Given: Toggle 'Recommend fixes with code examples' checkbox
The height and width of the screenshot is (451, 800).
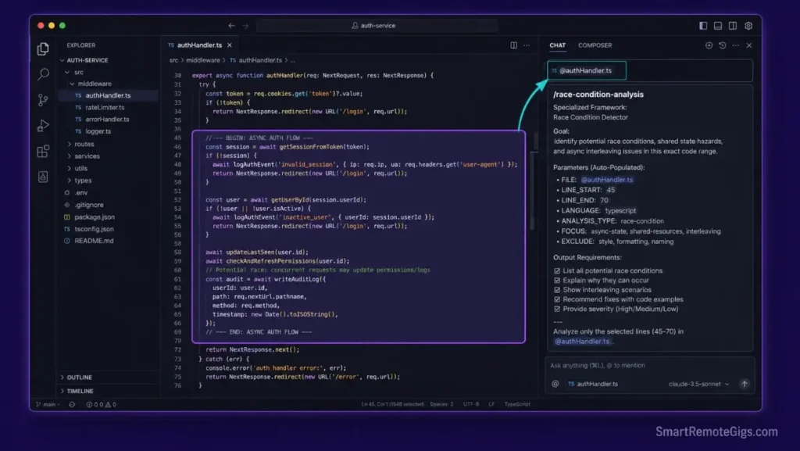Looking at the screenshot, I should pos(557,299).
